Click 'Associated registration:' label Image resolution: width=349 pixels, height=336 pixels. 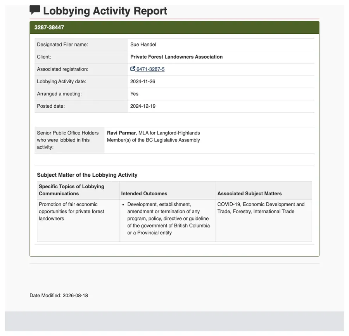click(62, 69)
